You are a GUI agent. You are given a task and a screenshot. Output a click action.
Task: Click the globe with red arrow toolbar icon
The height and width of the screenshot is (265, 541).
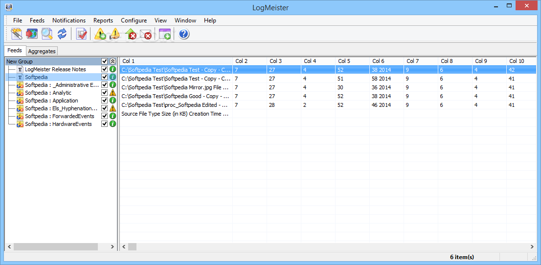pyautogui.click(x=31, y=34)
